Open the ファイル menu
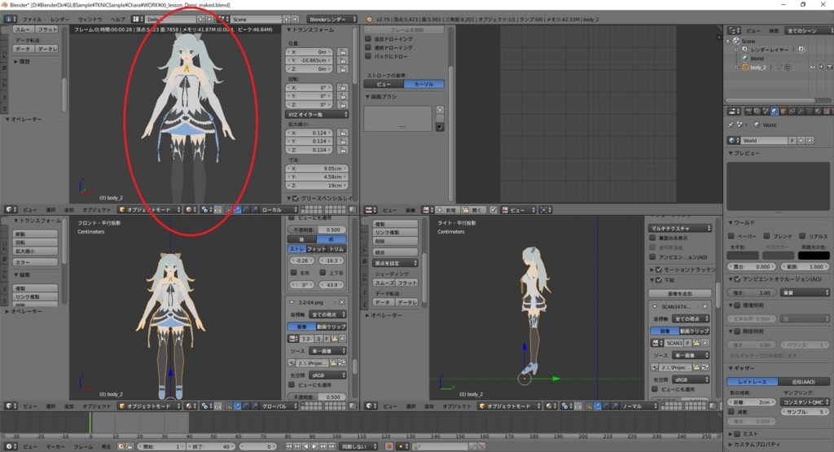834x452 pixels. 32,20
